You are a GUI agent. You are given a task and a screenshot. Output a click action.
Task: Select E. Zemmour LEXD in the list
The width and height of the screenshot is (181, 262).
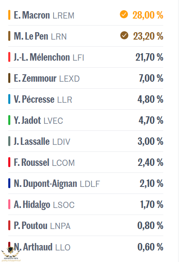47,78
